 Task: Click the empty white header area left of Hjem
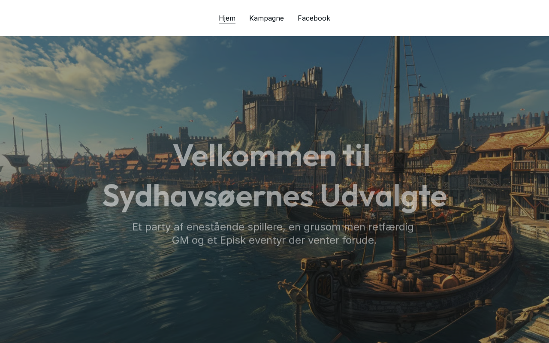click(x=107, y=18)
